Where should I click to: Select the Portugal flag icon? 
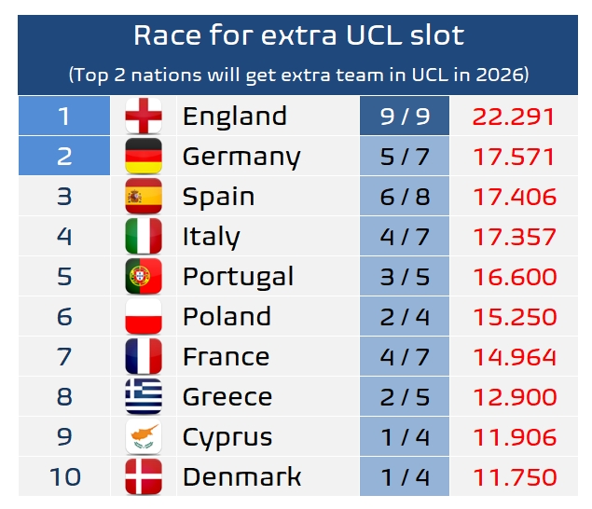[144, 277]
